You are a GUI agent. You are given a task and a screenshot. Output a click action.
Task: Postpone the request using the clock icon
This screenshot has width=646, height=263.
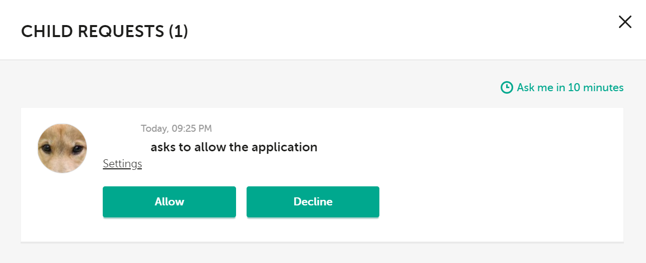(x=507, y=88)
